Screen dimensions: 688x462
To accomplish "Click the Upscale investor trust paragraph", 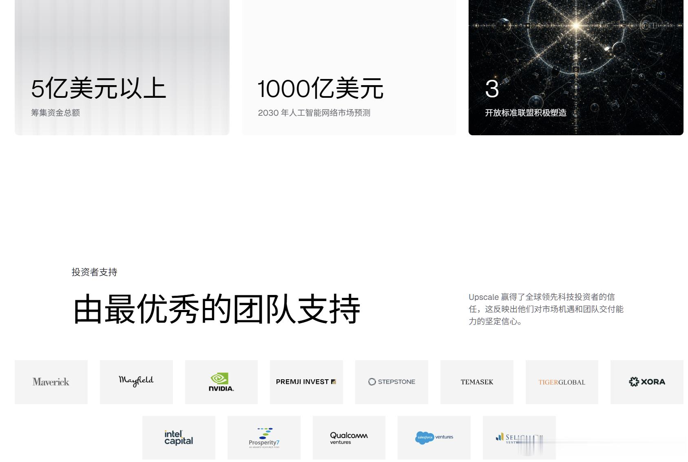I will (x=546, y=309).
